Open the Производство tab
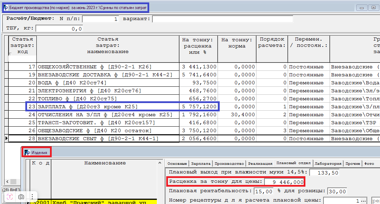This screenshot has height=204, width=380. pyautogui.click(x=229, y=163)
